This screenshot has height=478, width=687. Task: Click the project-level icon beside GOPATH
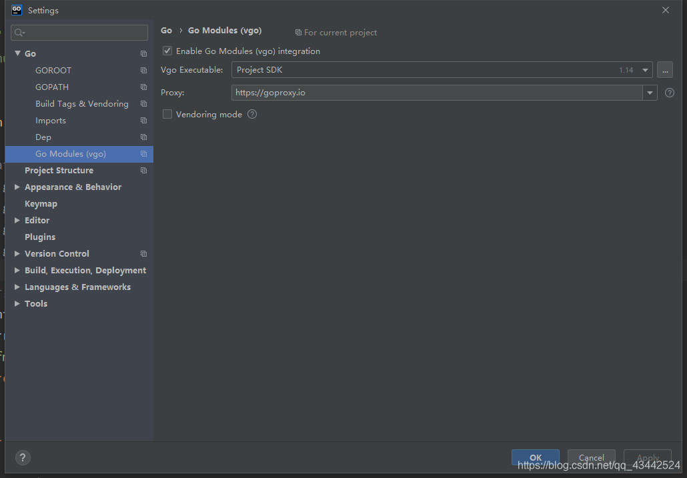pos(143,87)
